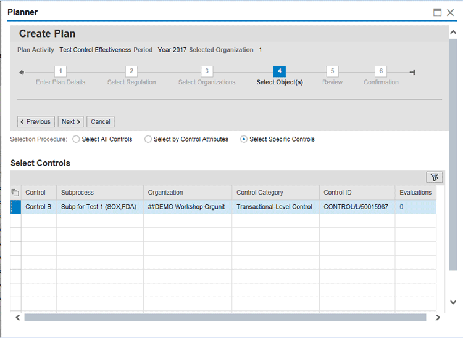
Task: Close the Planner dialog
Action: click(450, 12)
